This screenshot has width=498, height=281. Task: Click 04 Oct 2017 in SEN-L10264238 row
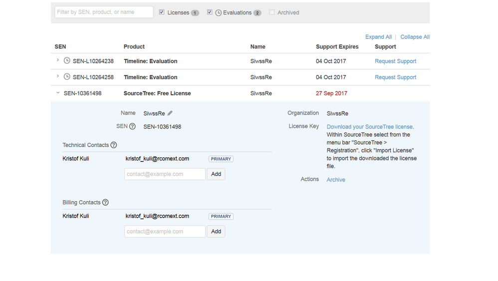coord(331,61)
